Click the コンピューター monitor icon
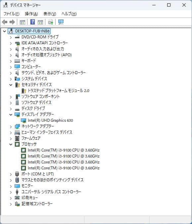192x224 pixels. (x=17, y=67)
